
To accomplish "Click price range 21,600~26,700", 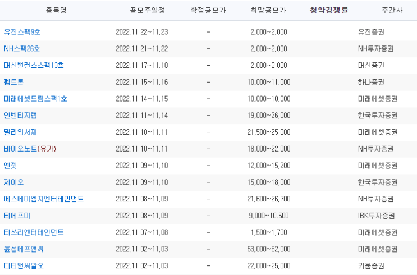I will tap(269, 199).
